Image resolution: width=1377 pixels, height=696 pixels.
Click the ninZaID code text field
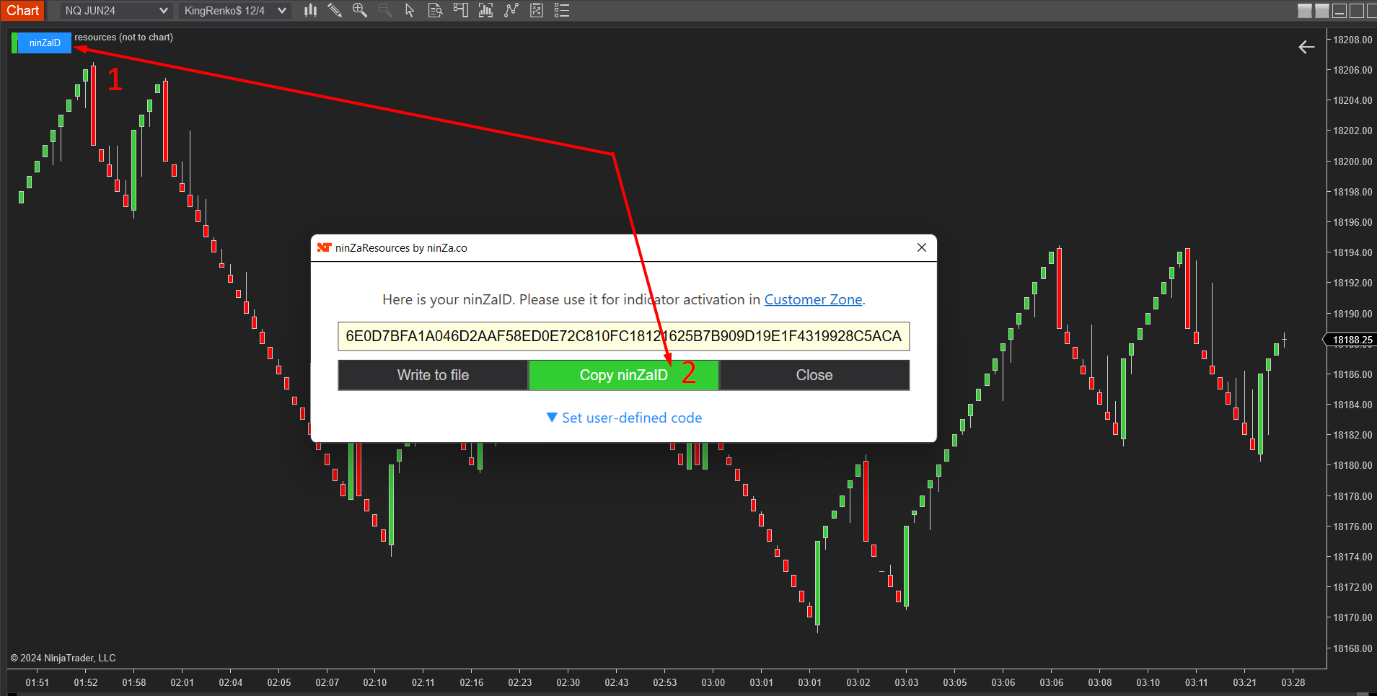(x=623, y=336)
